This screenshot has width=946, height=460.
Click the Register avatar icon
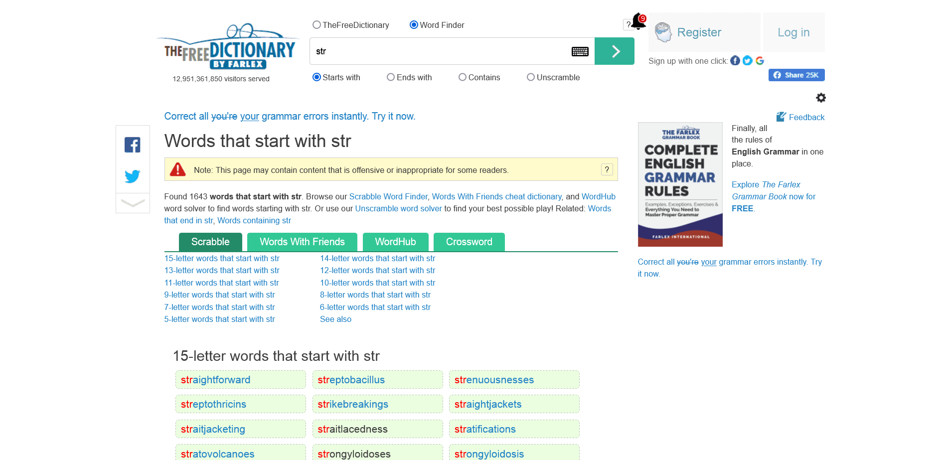click(663, 32)
